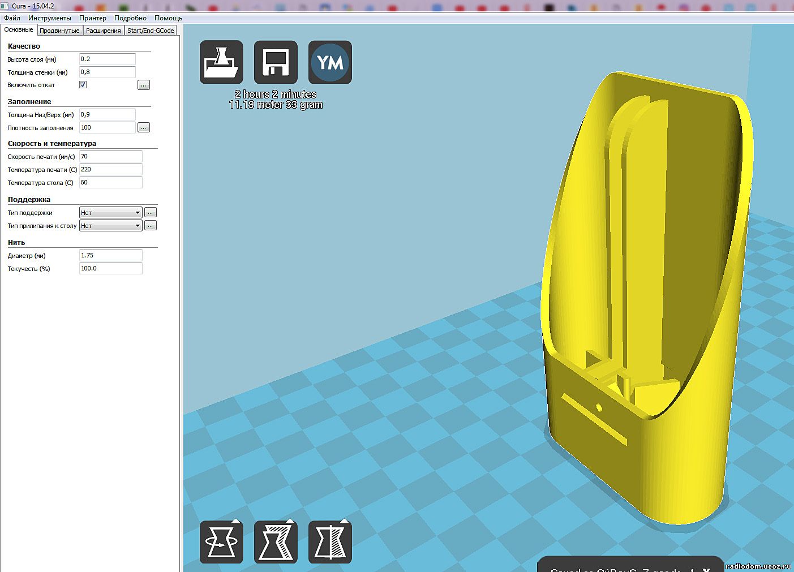Click the Cura 15.04.2 window title
Image resolution: width=794 pixels, height=572 pixels.
click(x=33, y=6)
